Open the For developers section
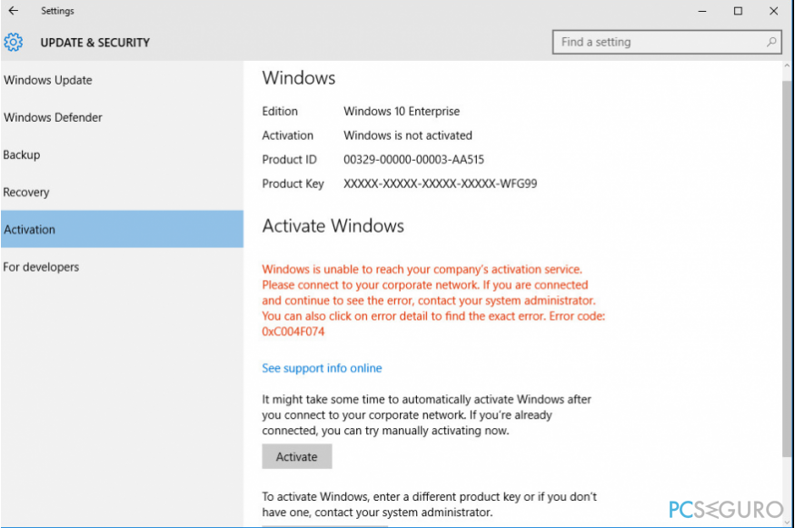This screenshot has height=528, width=795. click(40, 266)
